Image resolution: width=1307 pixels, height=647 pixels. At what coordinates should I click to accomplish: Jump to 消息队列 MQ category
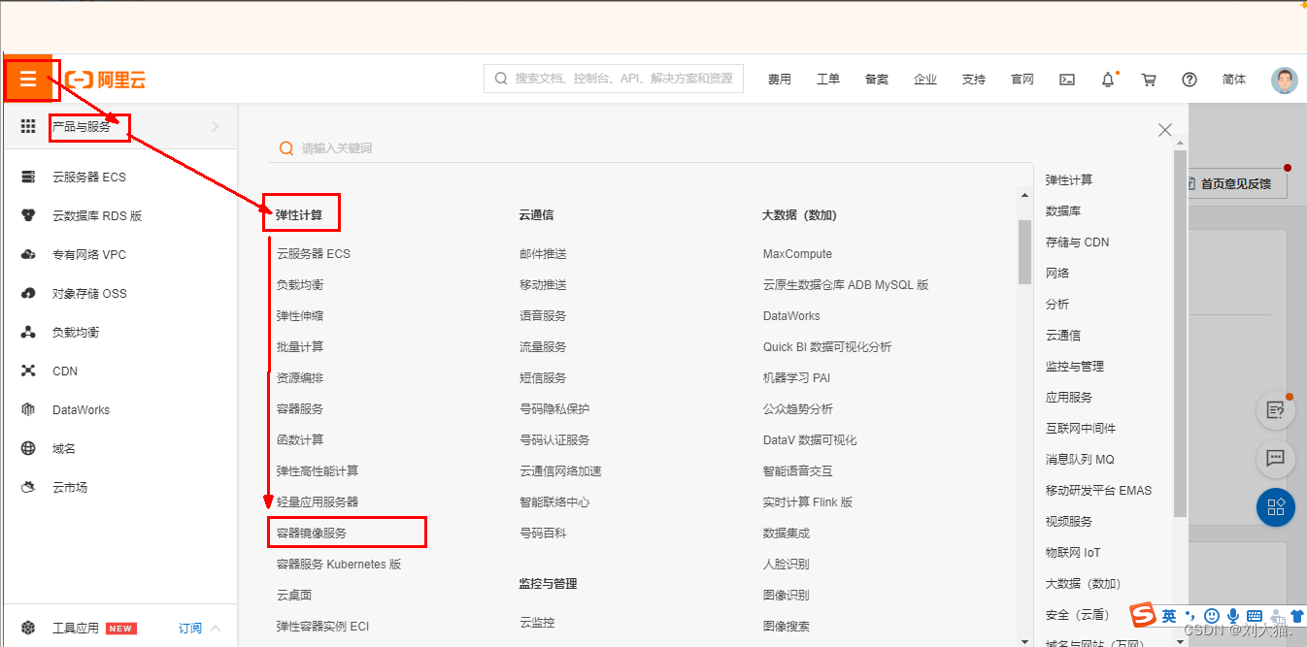coord(1080,460)
